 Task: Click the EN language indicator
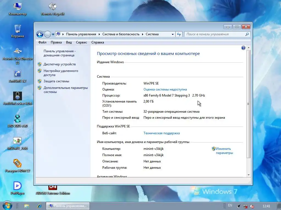(230, 205)
